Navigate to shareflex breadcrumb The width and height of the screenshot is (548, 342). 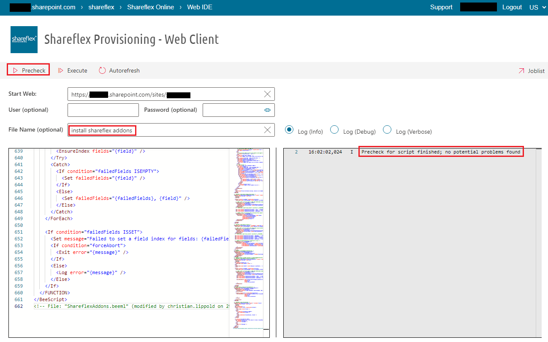click(101, 7)
